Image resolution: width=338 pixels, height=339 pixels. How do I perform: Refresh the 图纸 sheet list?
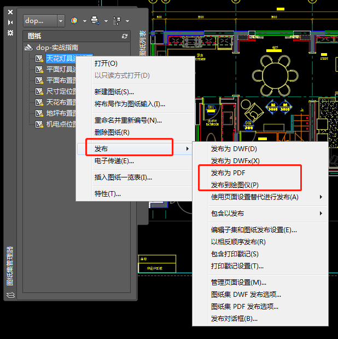pyautogui.click(x=125, y=36)
